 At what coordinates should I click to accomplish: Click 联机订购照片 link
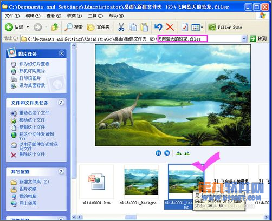click(x=32, y=71)
